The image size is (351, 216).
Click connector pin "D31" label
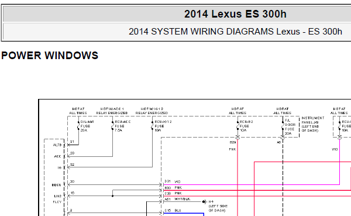168,181
